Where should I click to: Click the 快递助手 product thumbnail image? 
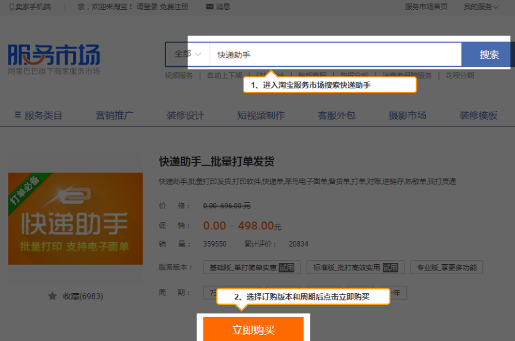click(76, 219)
